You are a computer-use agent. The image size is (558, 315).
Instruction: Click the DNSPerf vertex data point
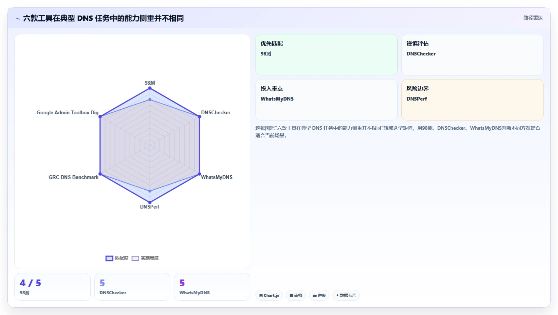pyautogui.click(x=150, y=202)
